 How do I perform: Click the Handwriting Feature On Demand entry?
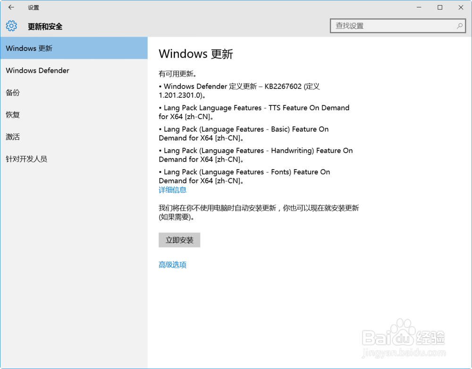coord(256,155)
